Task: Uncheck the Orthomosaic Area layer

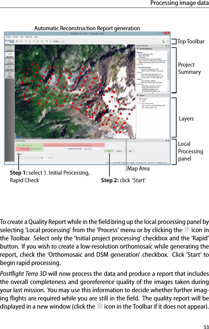Action: [143, 108]
